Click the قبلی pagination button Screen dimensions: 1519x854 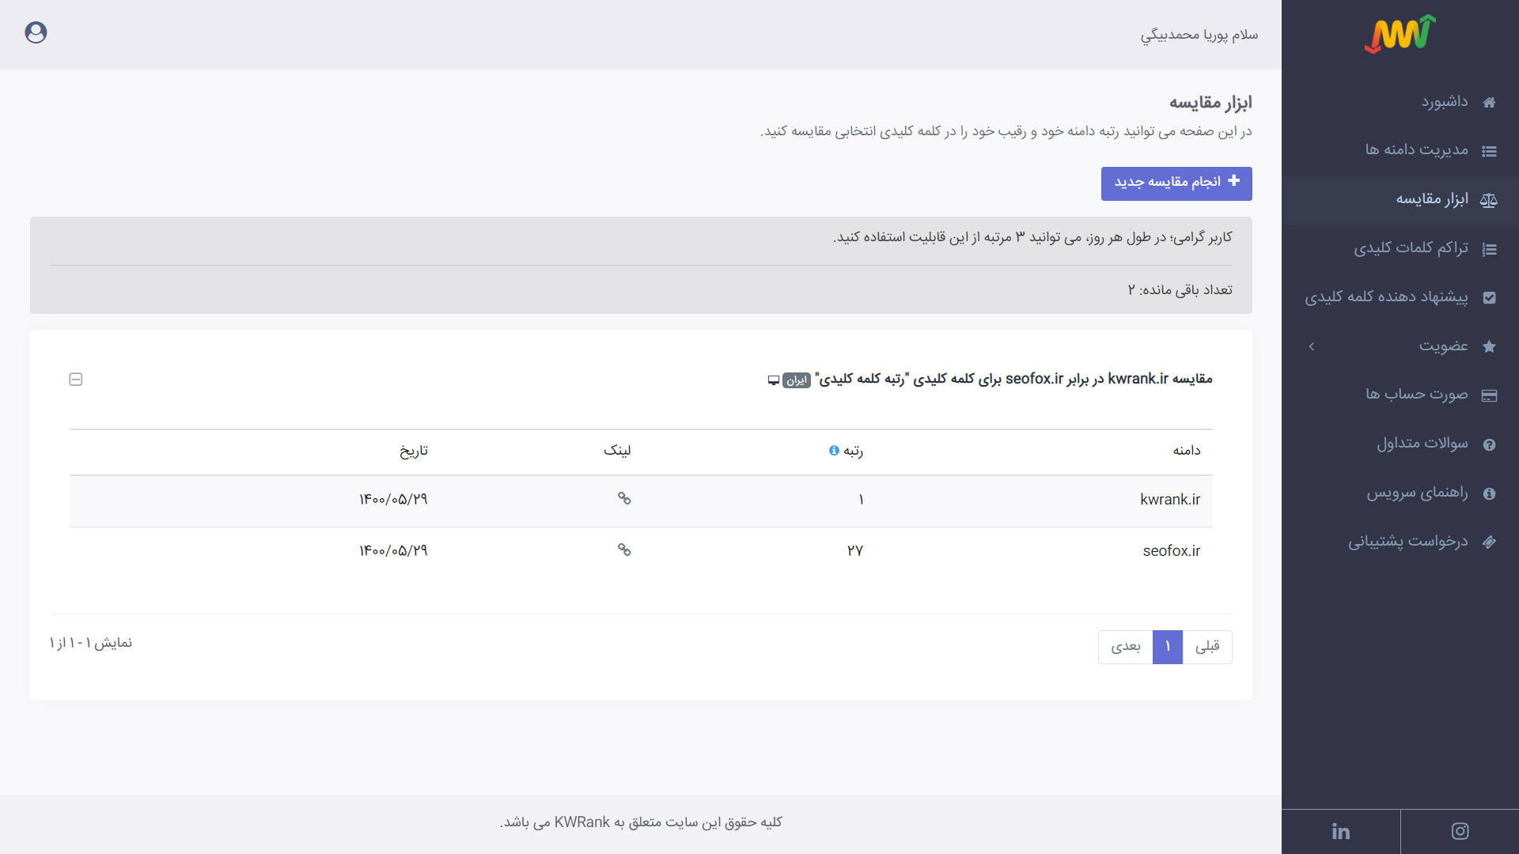1207,647
